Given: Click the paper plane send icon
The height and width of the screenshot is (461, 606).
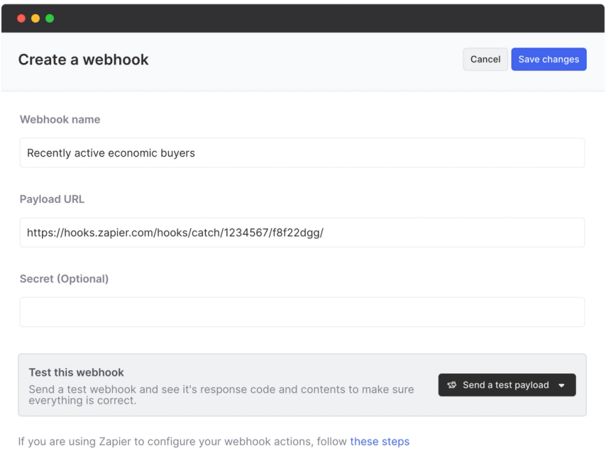Looking at the screenshot, I should pos(452,384).
